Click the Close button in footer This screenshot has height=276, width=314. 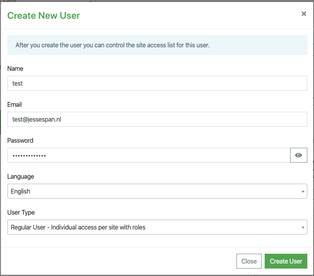pyautogui.click(x=249, y=261)
